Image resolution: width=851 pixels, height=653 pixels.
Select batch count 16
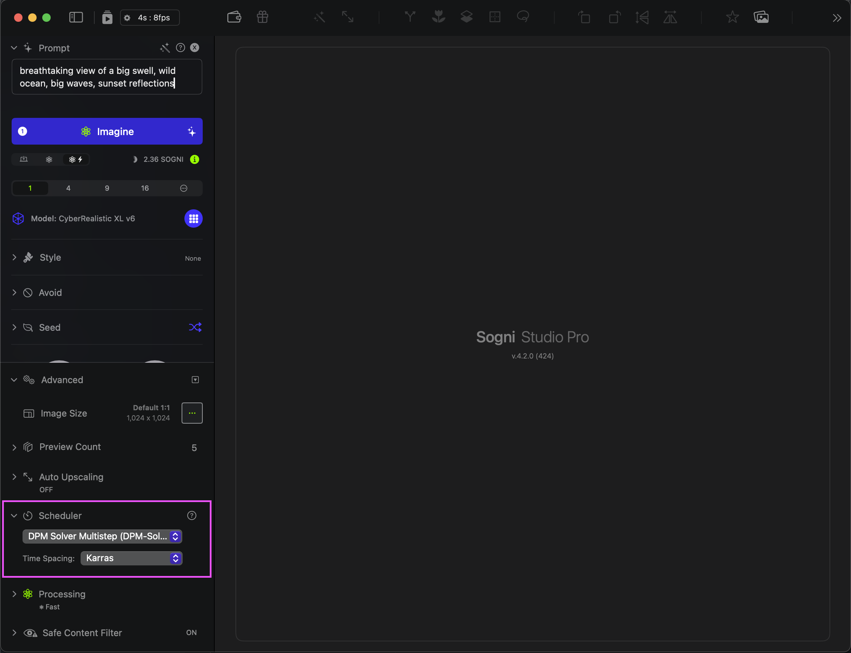pos(145,188)
